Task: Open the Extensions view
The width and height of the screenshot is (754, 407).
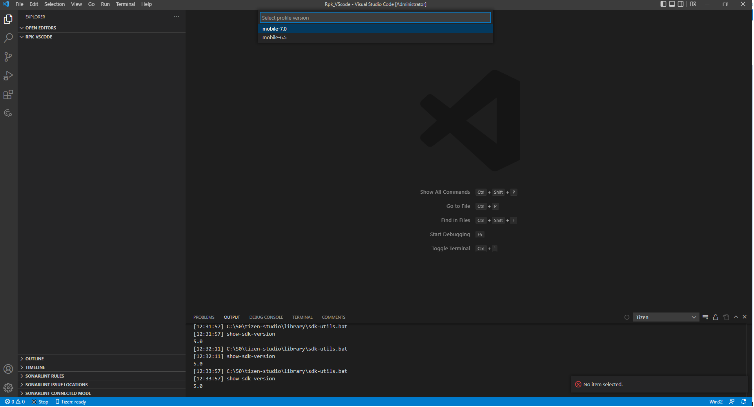Action: click(x=8, y=94)
